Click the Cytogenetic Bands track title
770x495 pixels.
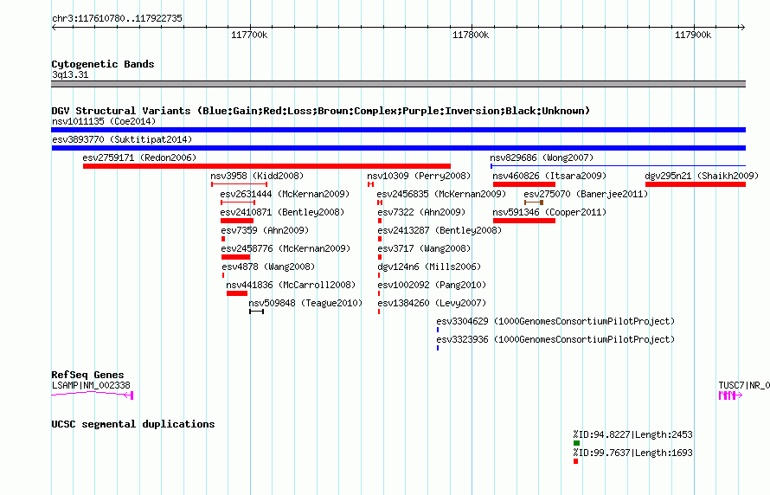[103, 64]
